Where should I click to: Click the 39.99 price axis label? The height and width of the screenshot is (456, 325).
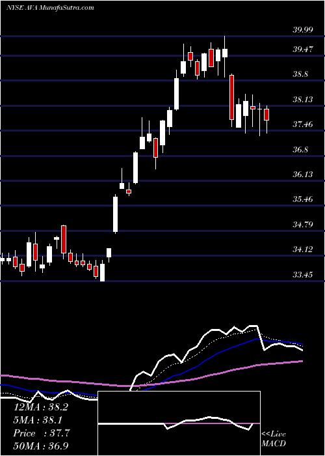[303, 30]
